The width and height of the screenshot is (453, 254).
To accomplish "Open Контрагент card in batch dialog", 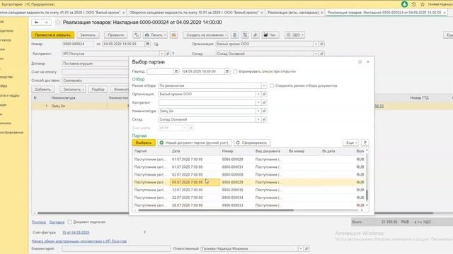I will tap(264, 102).
